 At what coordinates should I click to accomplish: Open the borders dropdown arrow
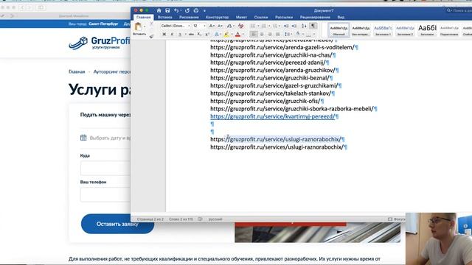314,35
